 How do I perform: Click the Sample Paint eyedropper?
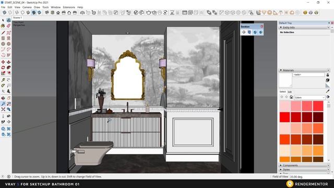(328, 91)
